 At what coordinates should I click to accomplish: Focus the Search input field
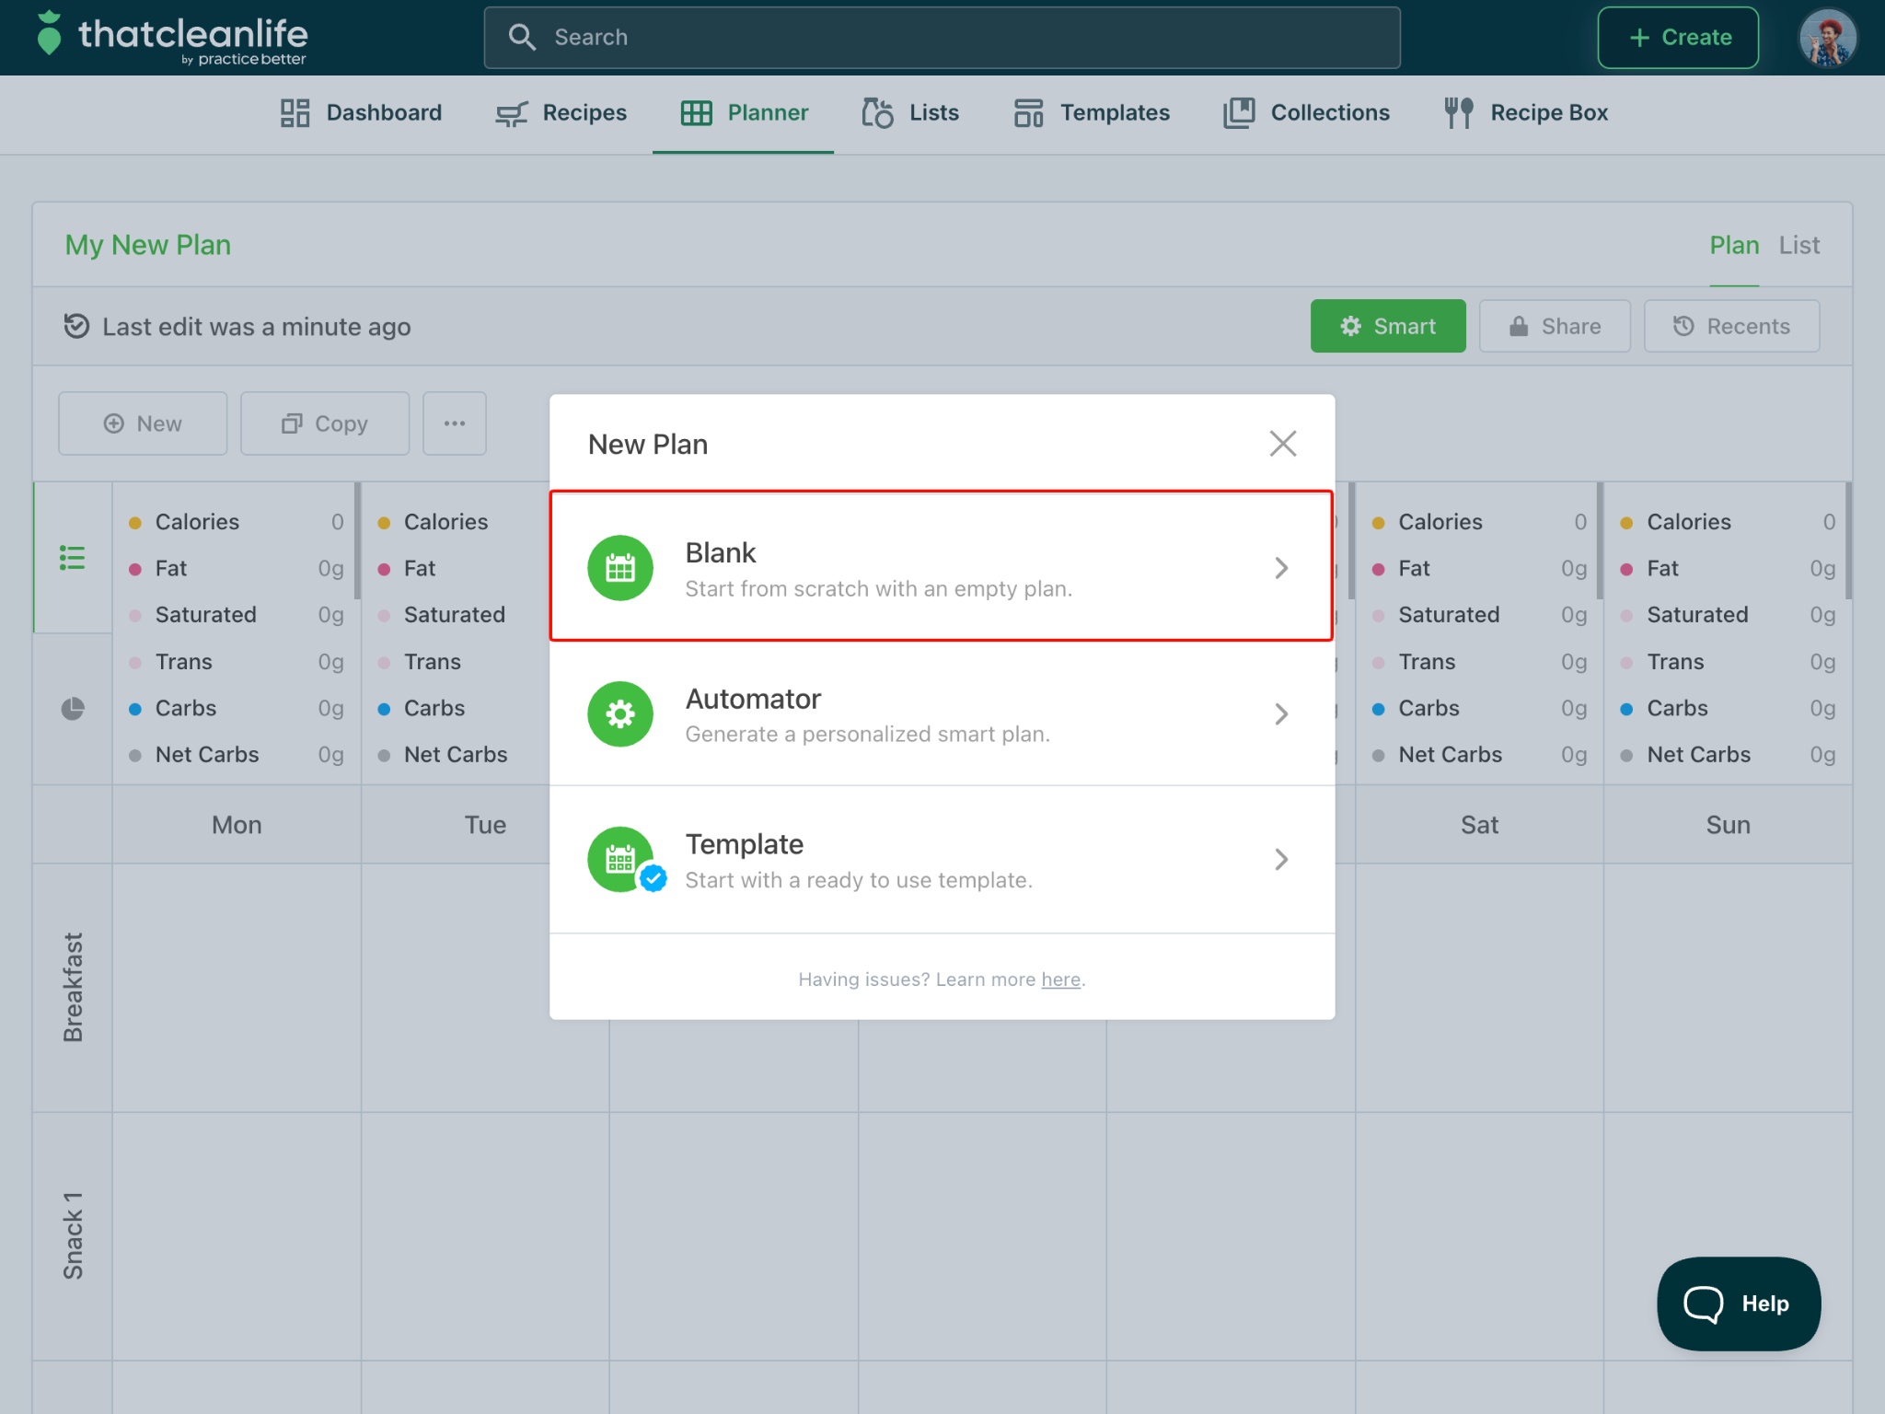click(x=942, y=38)
